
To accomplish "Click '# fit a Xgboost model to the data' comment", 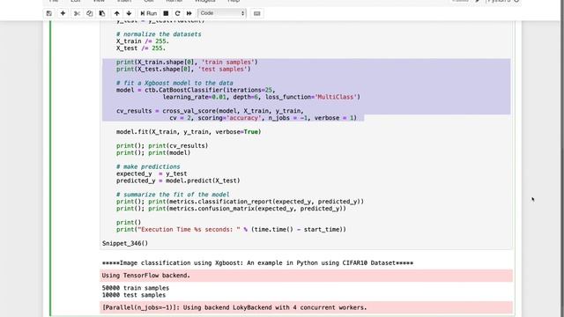I will [x=174, y=83].
